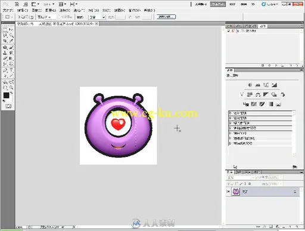The width and height of the screenshot is (305, 231).
Task: Select the Zoom tool in toolbox
Action: coord(11,88)
